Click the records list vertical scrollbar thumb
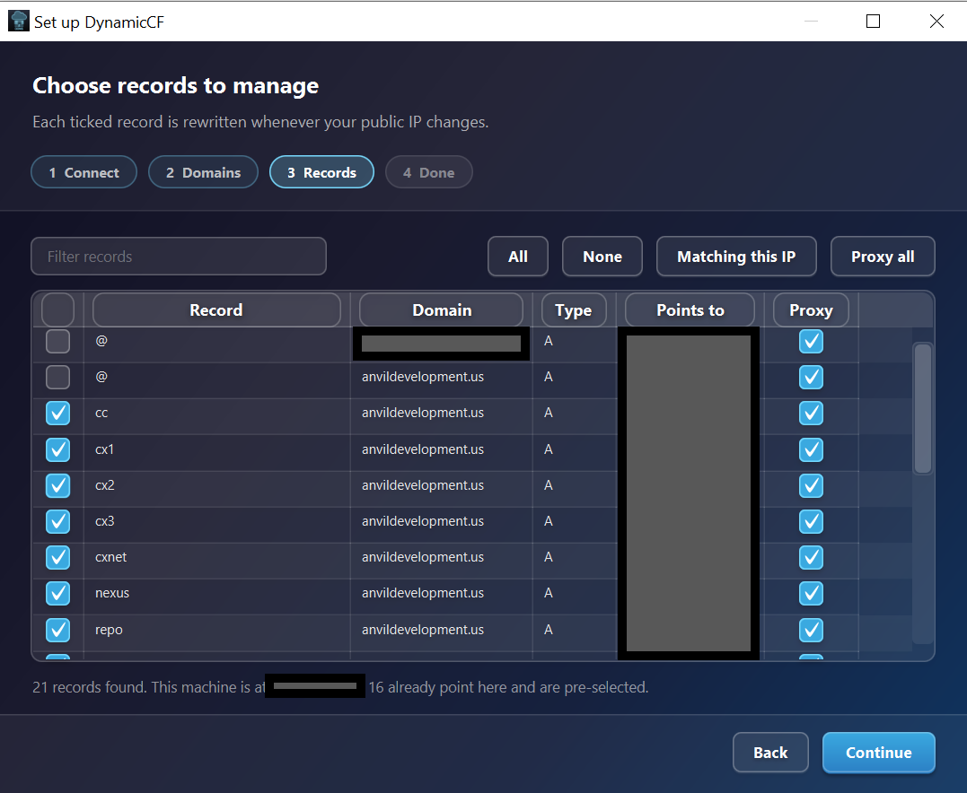The image size is (967, 793). click(923, 408)
